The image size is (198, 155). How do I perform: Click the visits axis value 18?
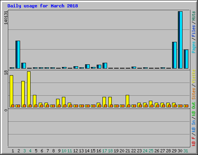click(6, 72)
